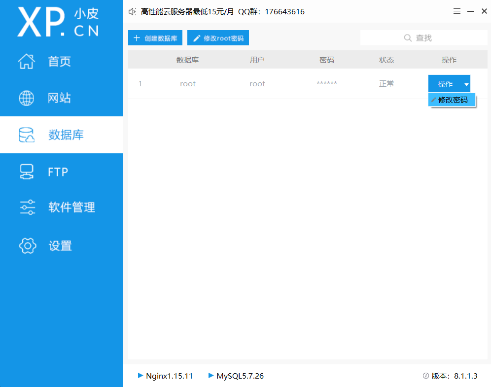Open the 首页 home page

click(59, 62)
